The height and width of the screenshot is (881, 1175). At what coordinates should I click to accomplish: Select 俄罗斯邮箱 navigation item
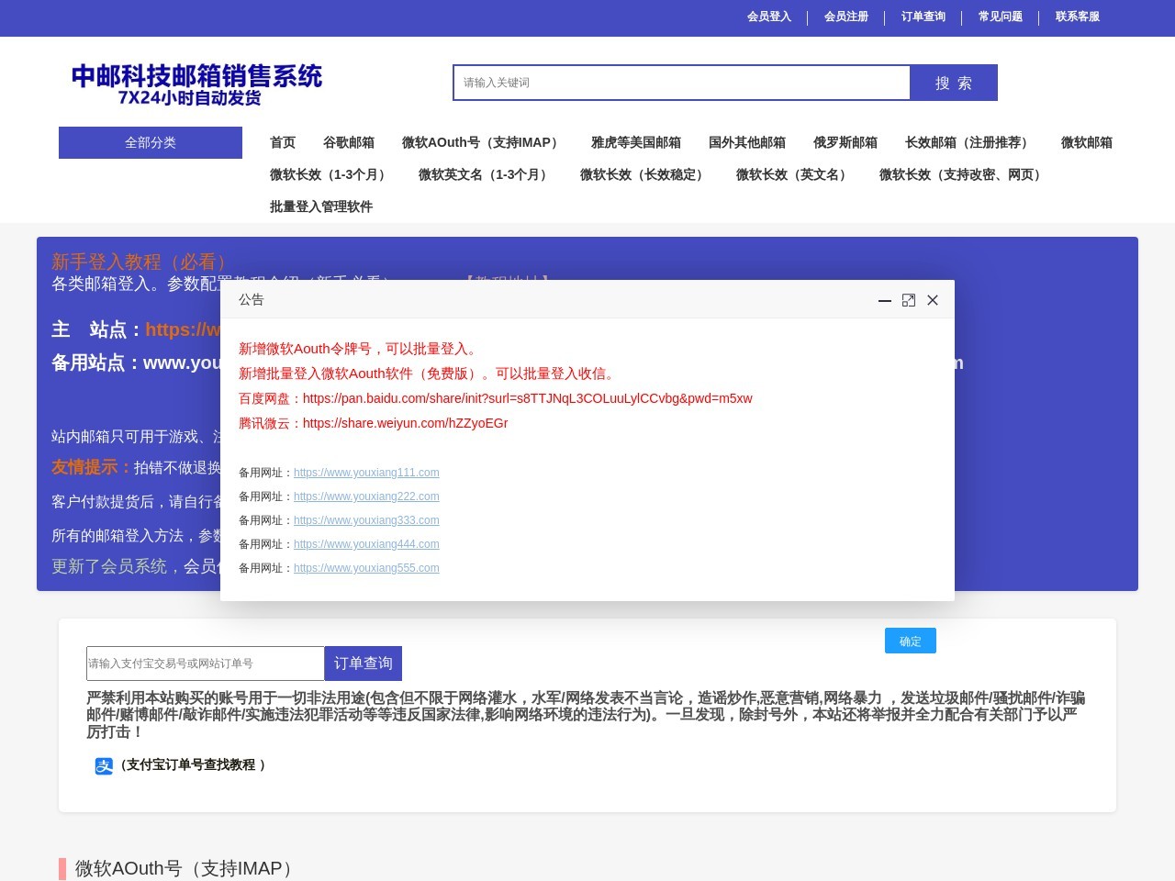pyautogui.click(x=845, y=142)
